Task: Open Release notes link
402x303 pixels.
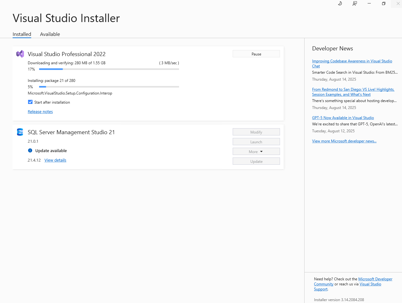Action: pos(40,111)
